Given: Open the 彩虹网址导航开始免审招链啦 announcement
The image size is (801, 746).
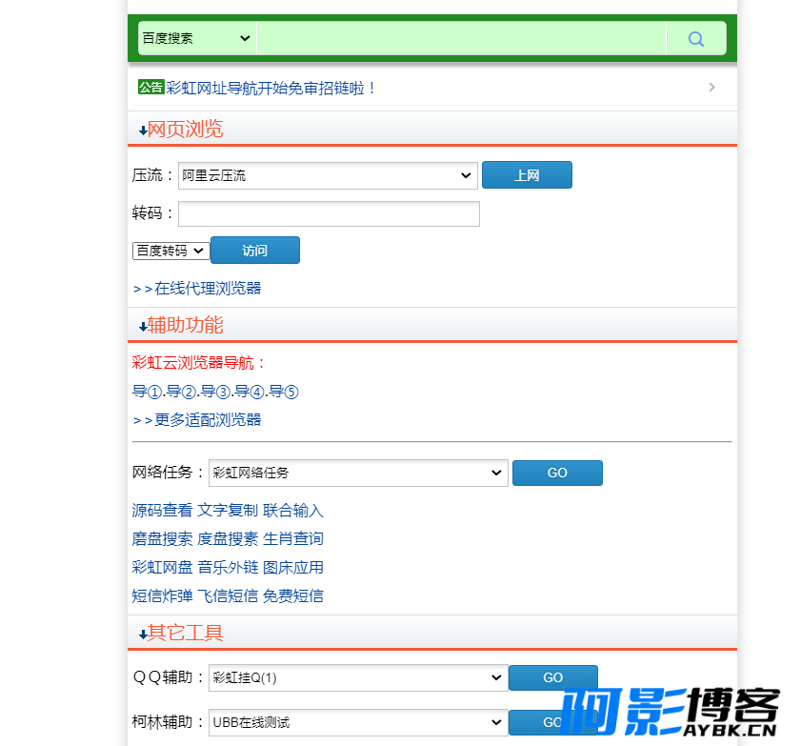Looking at the screenshot, I should coord(270,89).
